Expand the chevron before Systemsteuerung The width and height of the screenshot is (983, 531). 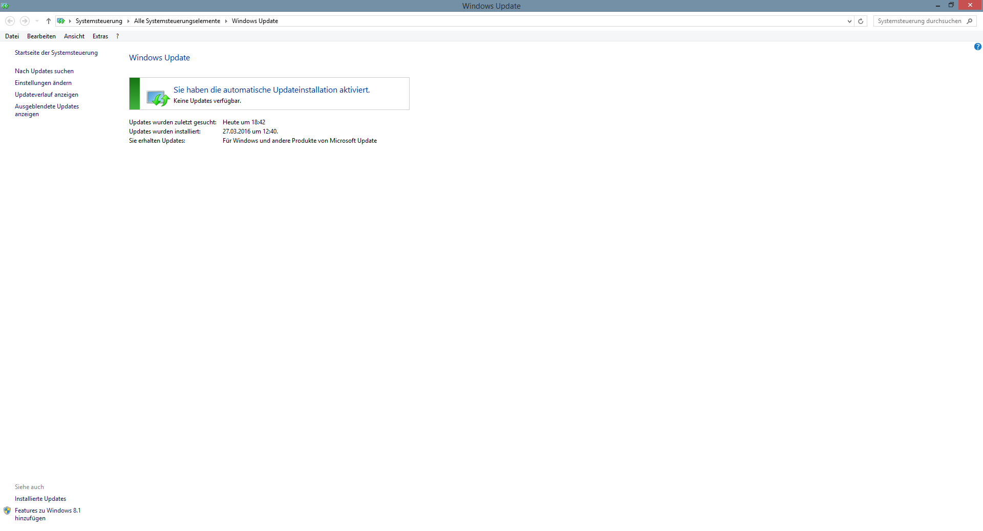tap(70, 21)
